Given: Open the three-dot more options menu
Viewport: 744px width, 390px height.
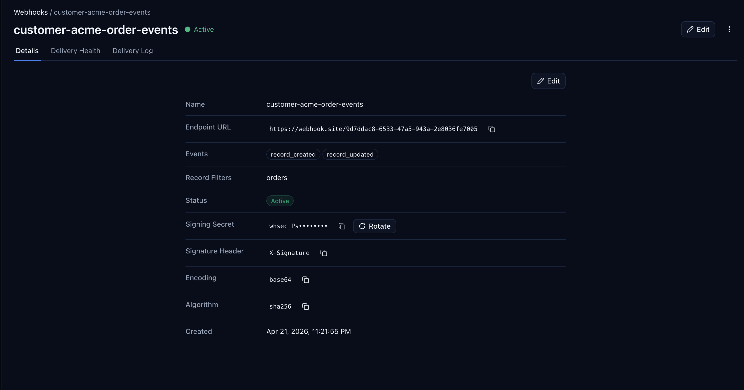Looking at the screenshot, I should [729, 30].
